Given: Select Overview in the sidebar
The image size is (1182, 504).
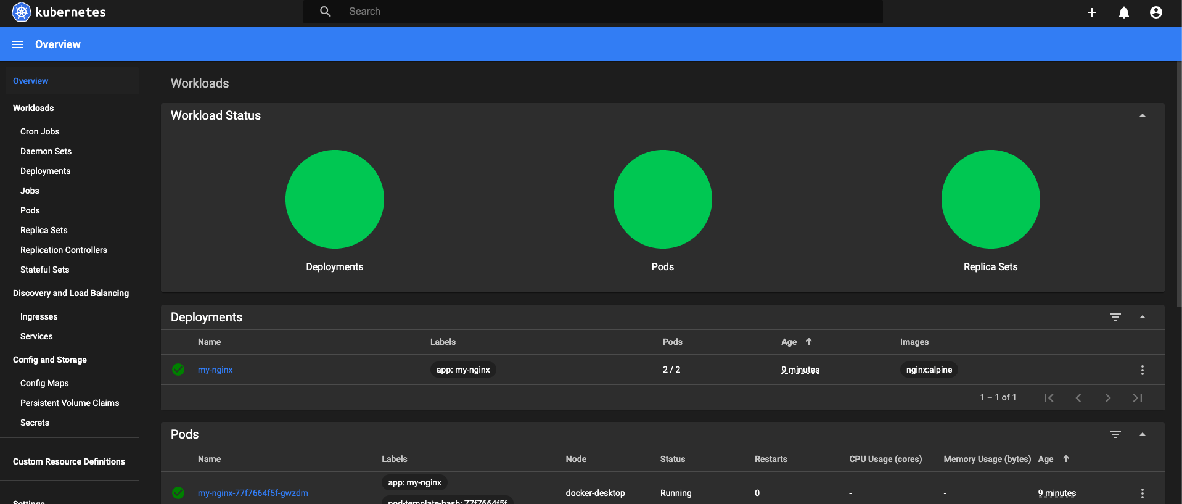Looking at the screenshot, I should coord(30,81).
